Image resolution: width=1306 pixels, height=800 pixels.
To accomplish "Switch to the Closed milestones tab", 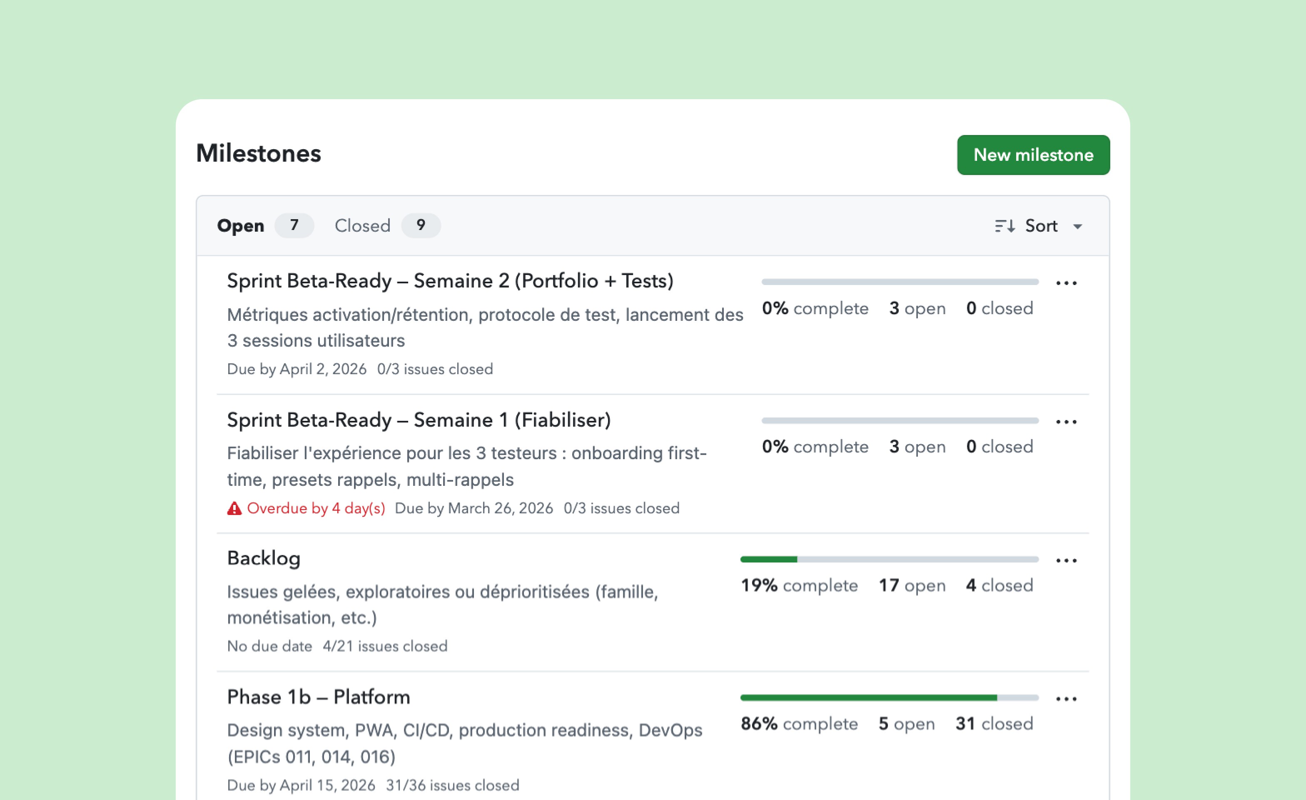I will 363,226.
